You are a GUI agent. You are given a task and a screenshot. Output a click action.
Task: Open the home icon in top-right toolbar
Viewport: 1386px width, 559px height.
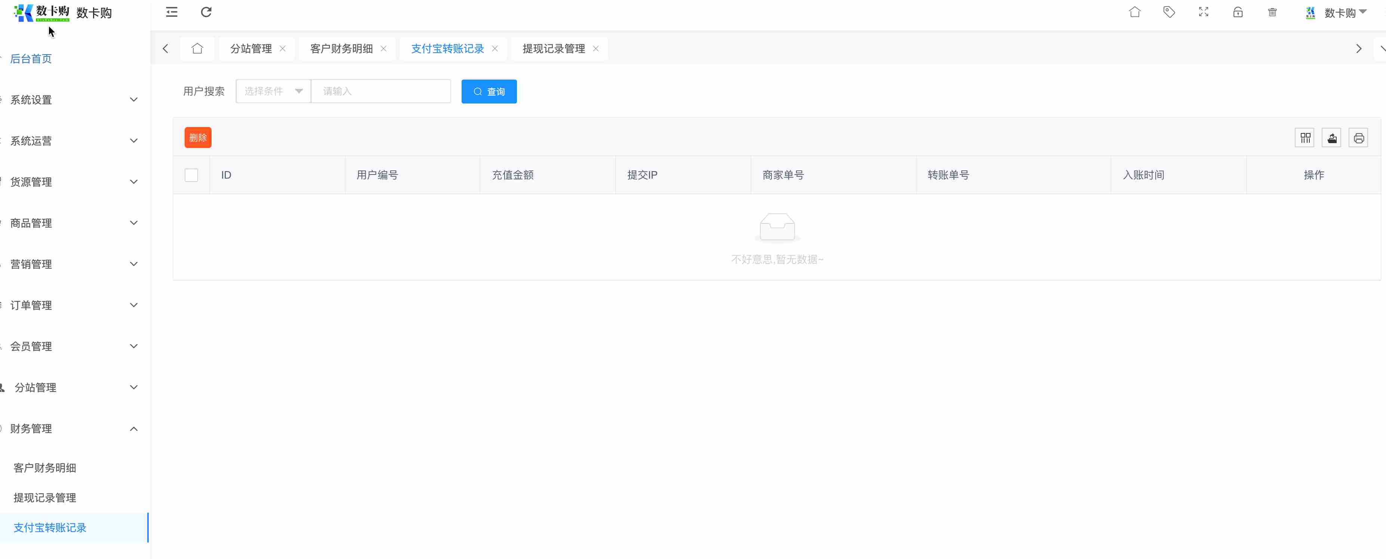point(1134,12)
